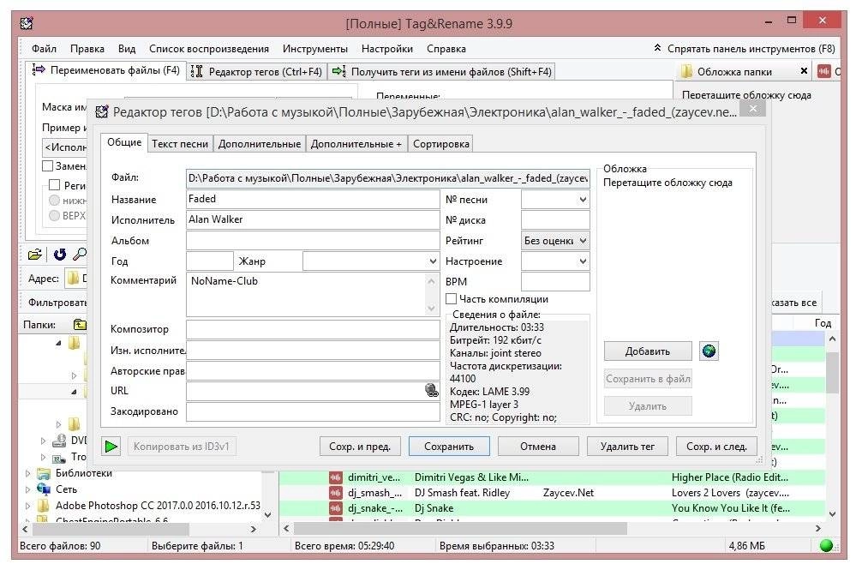The width and height of the screenshot is (862, 576).
Task: Expand the Adobe Photoshop CC folder node
Action: point(28,505)
